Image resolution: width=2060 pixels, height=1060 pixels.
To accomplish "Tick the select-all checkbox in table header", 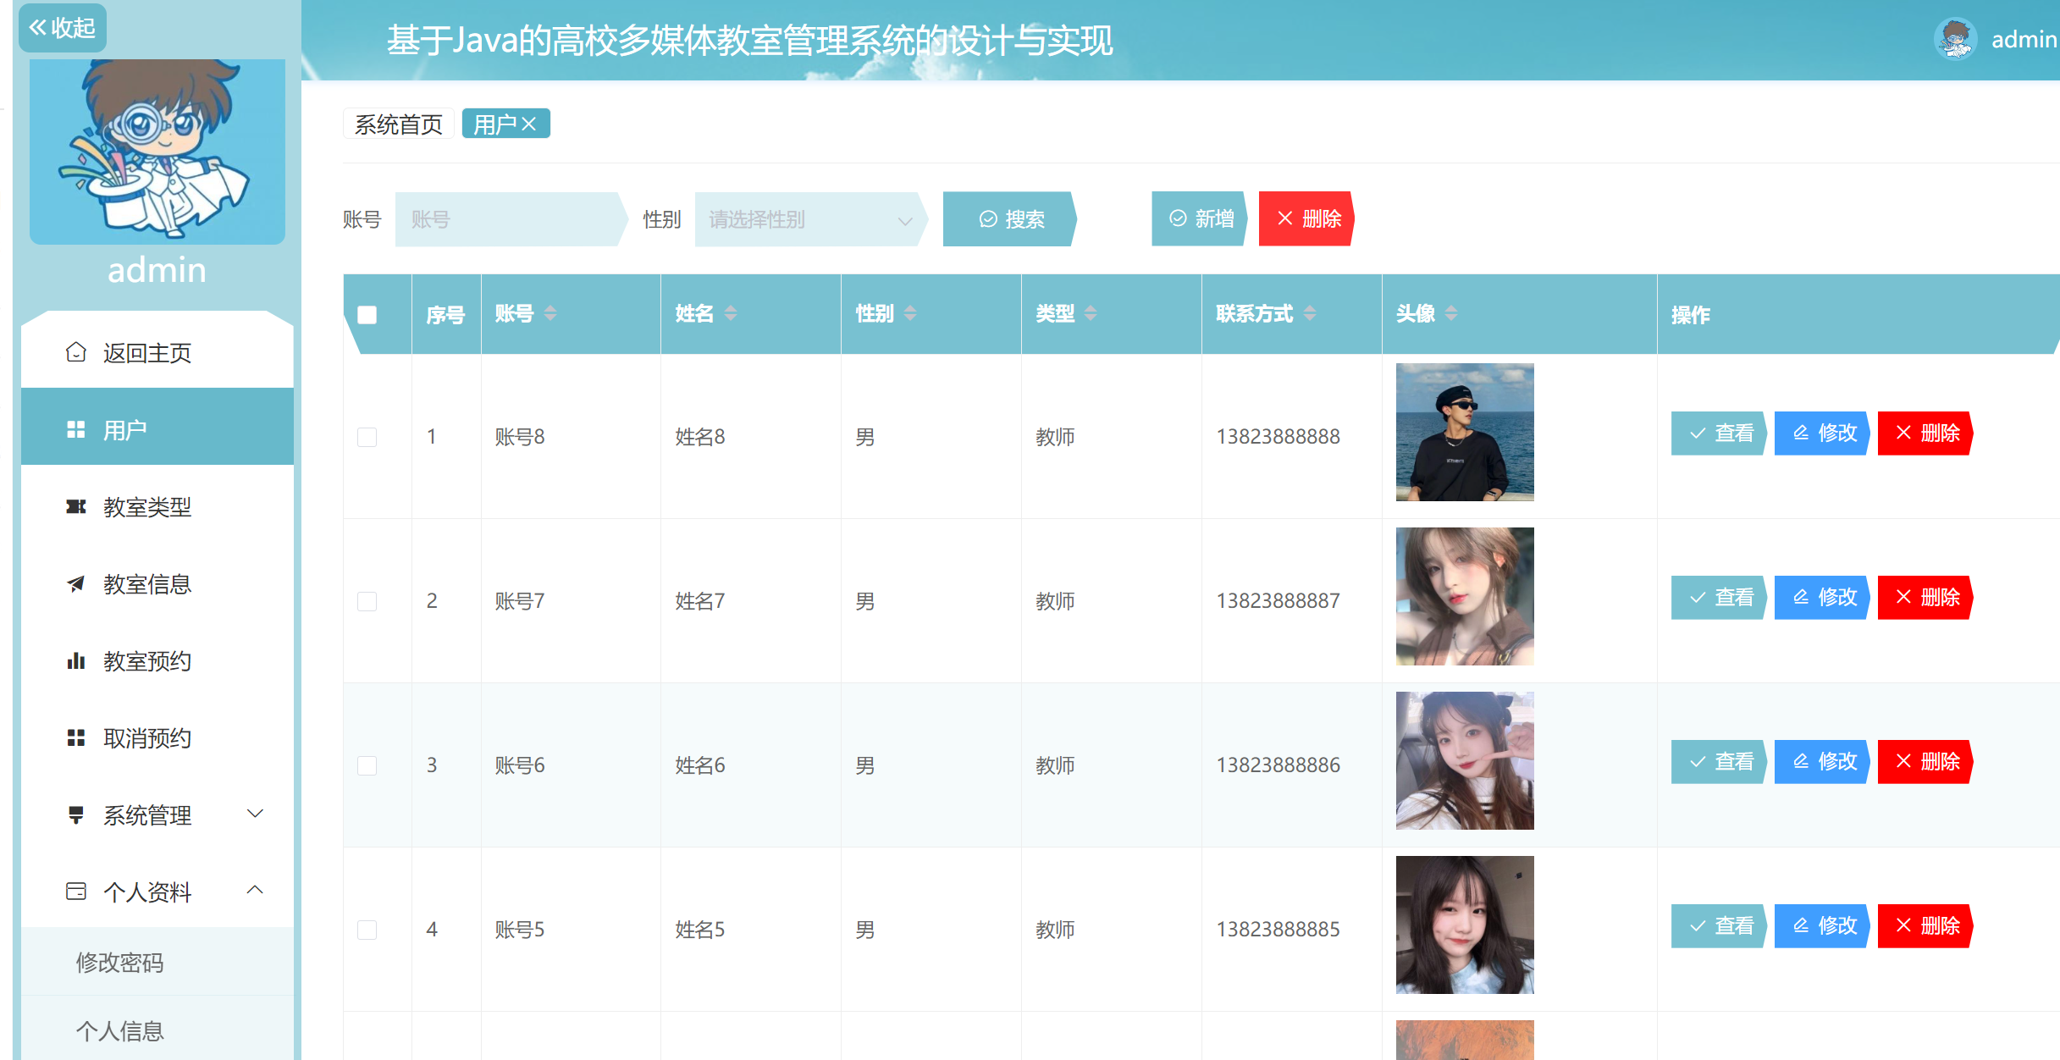I will 367,315.
